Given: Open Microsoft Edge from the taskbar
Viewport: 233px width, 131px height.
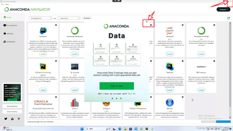Looking at the screenshot, I should click(x=120, y=129).
